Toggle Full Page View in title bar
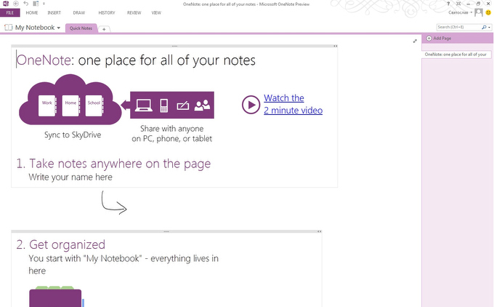The width and height of the screenshot is (494, 307). [x=458, y=4]
